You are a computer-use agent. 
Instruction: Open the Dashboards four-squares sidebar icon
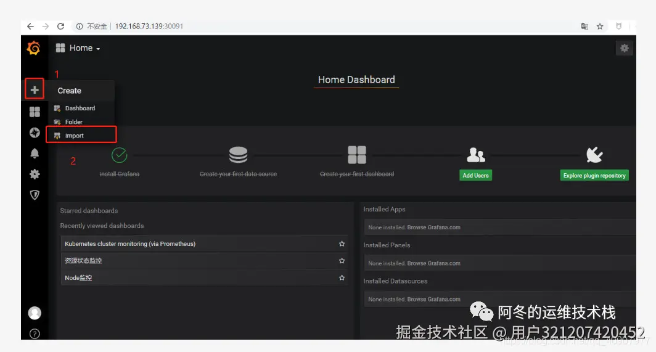[35, 112]
